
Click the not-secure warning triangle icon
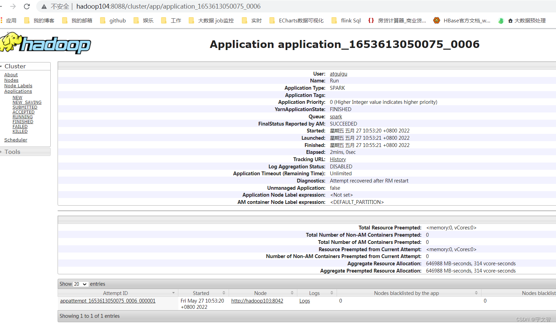44,7
